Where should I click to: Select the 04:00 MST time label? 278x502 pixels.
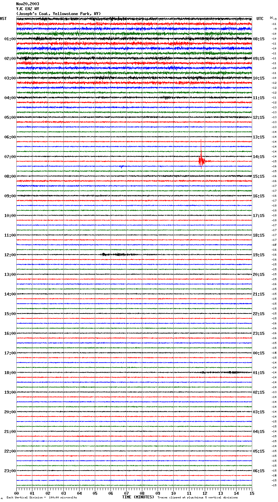[x=10, y=98]
